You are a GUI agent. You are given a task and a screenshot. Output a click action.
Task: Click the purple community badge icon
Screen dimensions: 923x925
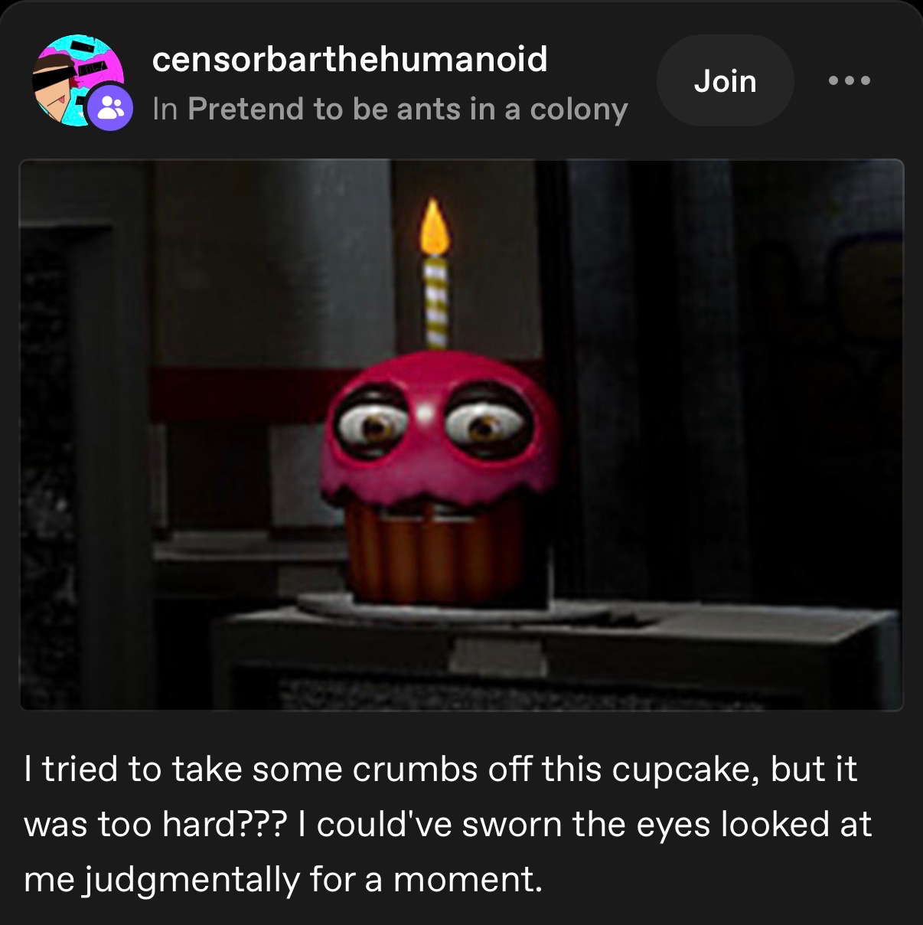tap(111, 108)
